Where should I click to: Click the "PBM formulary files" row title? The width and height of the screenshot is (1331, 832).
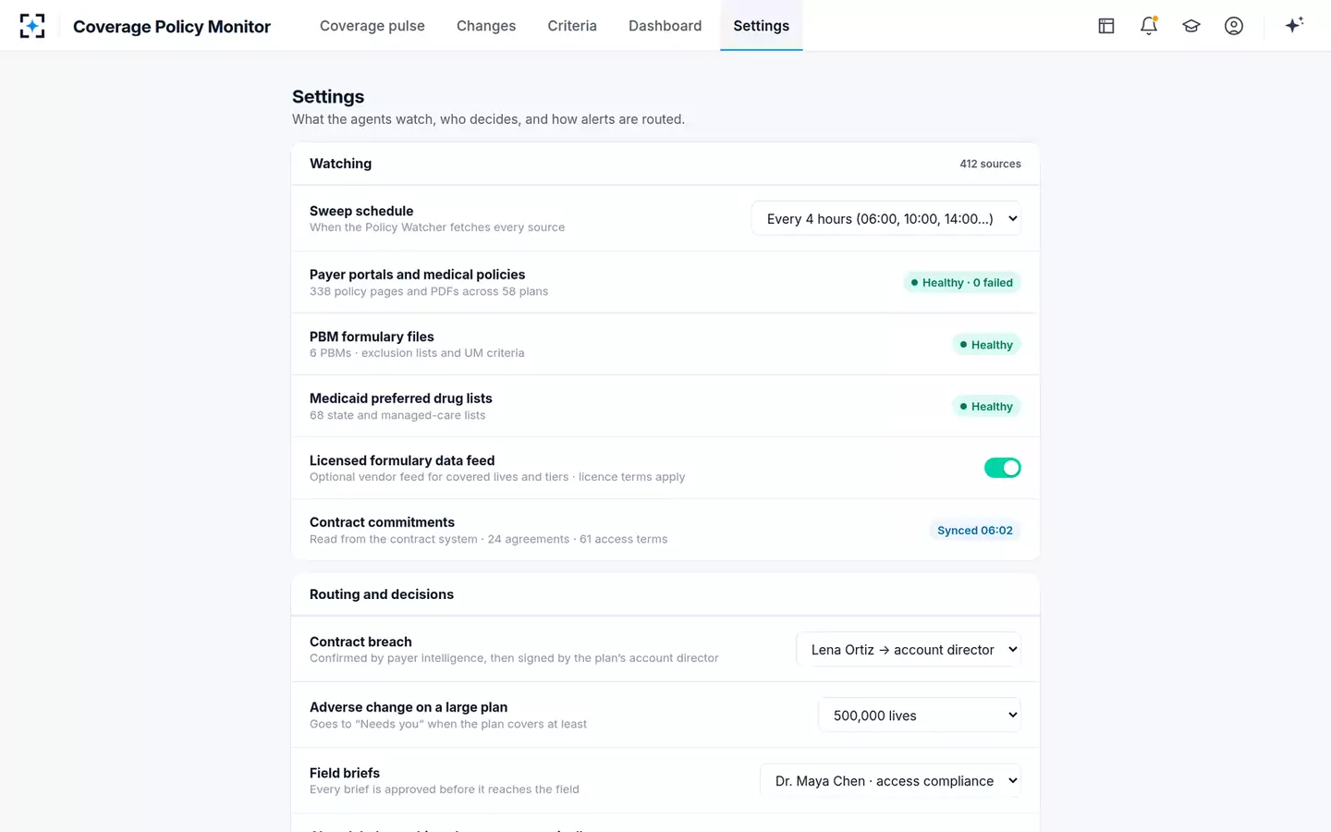click(x=372, y=336)
